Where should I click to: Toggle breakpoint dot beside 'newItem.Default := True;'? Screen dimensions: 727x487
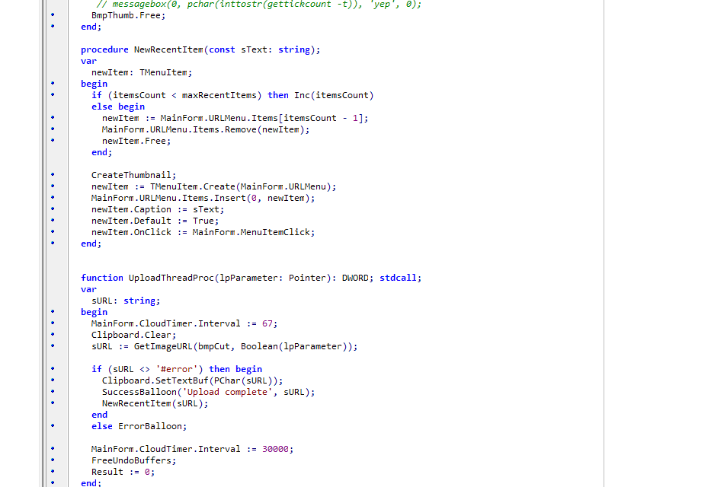point(53,220)
